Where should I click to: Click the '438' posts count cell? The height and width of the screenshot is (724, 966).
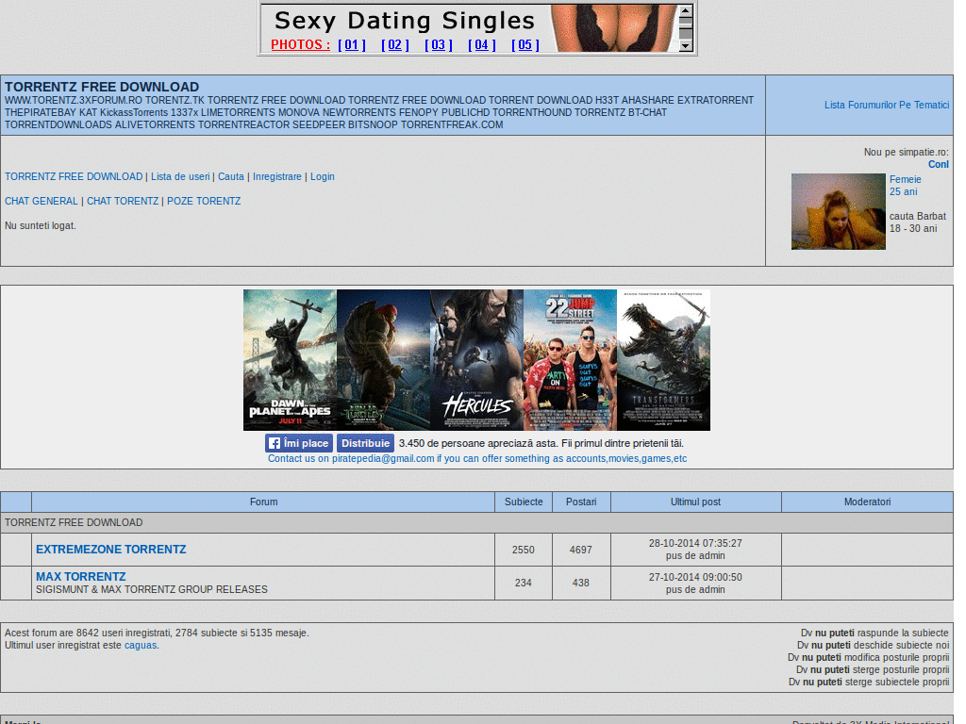click(581, 583)
